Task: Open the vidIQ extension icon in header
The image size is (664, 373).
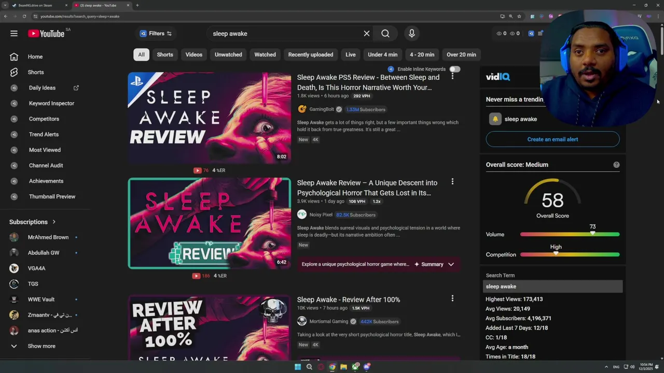Action: coord(531,34)
